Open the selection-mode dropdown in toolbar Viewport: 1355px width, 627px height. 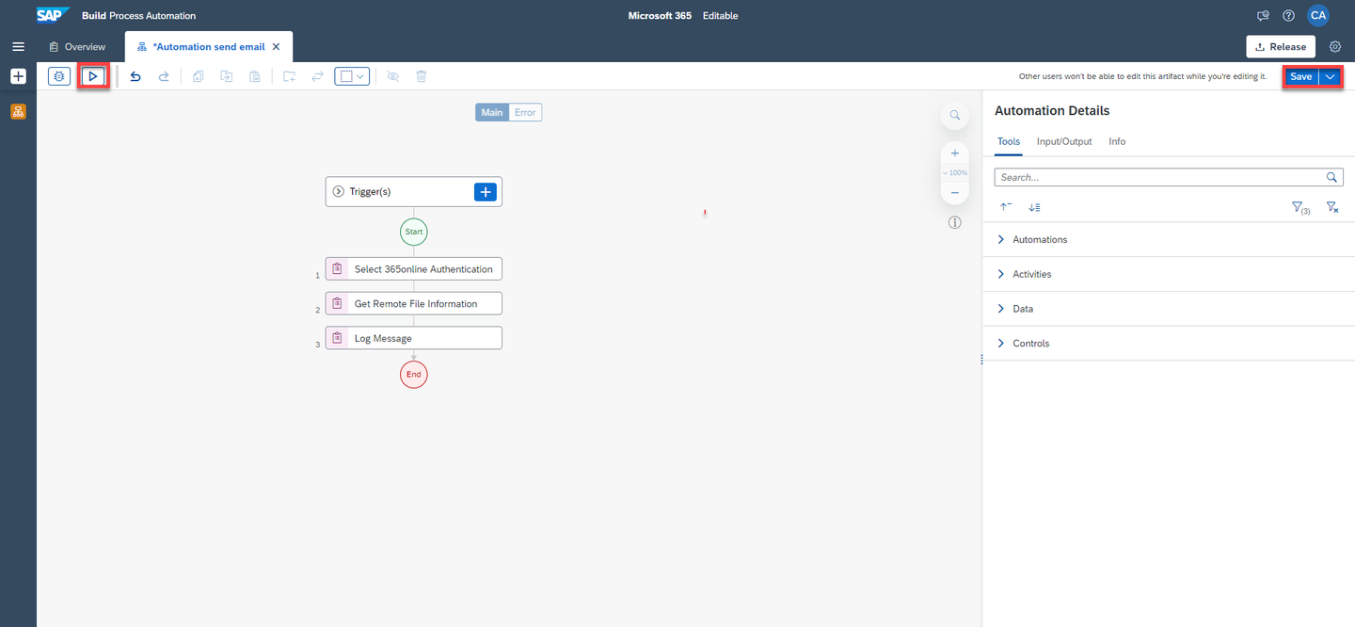click(352, 76)
